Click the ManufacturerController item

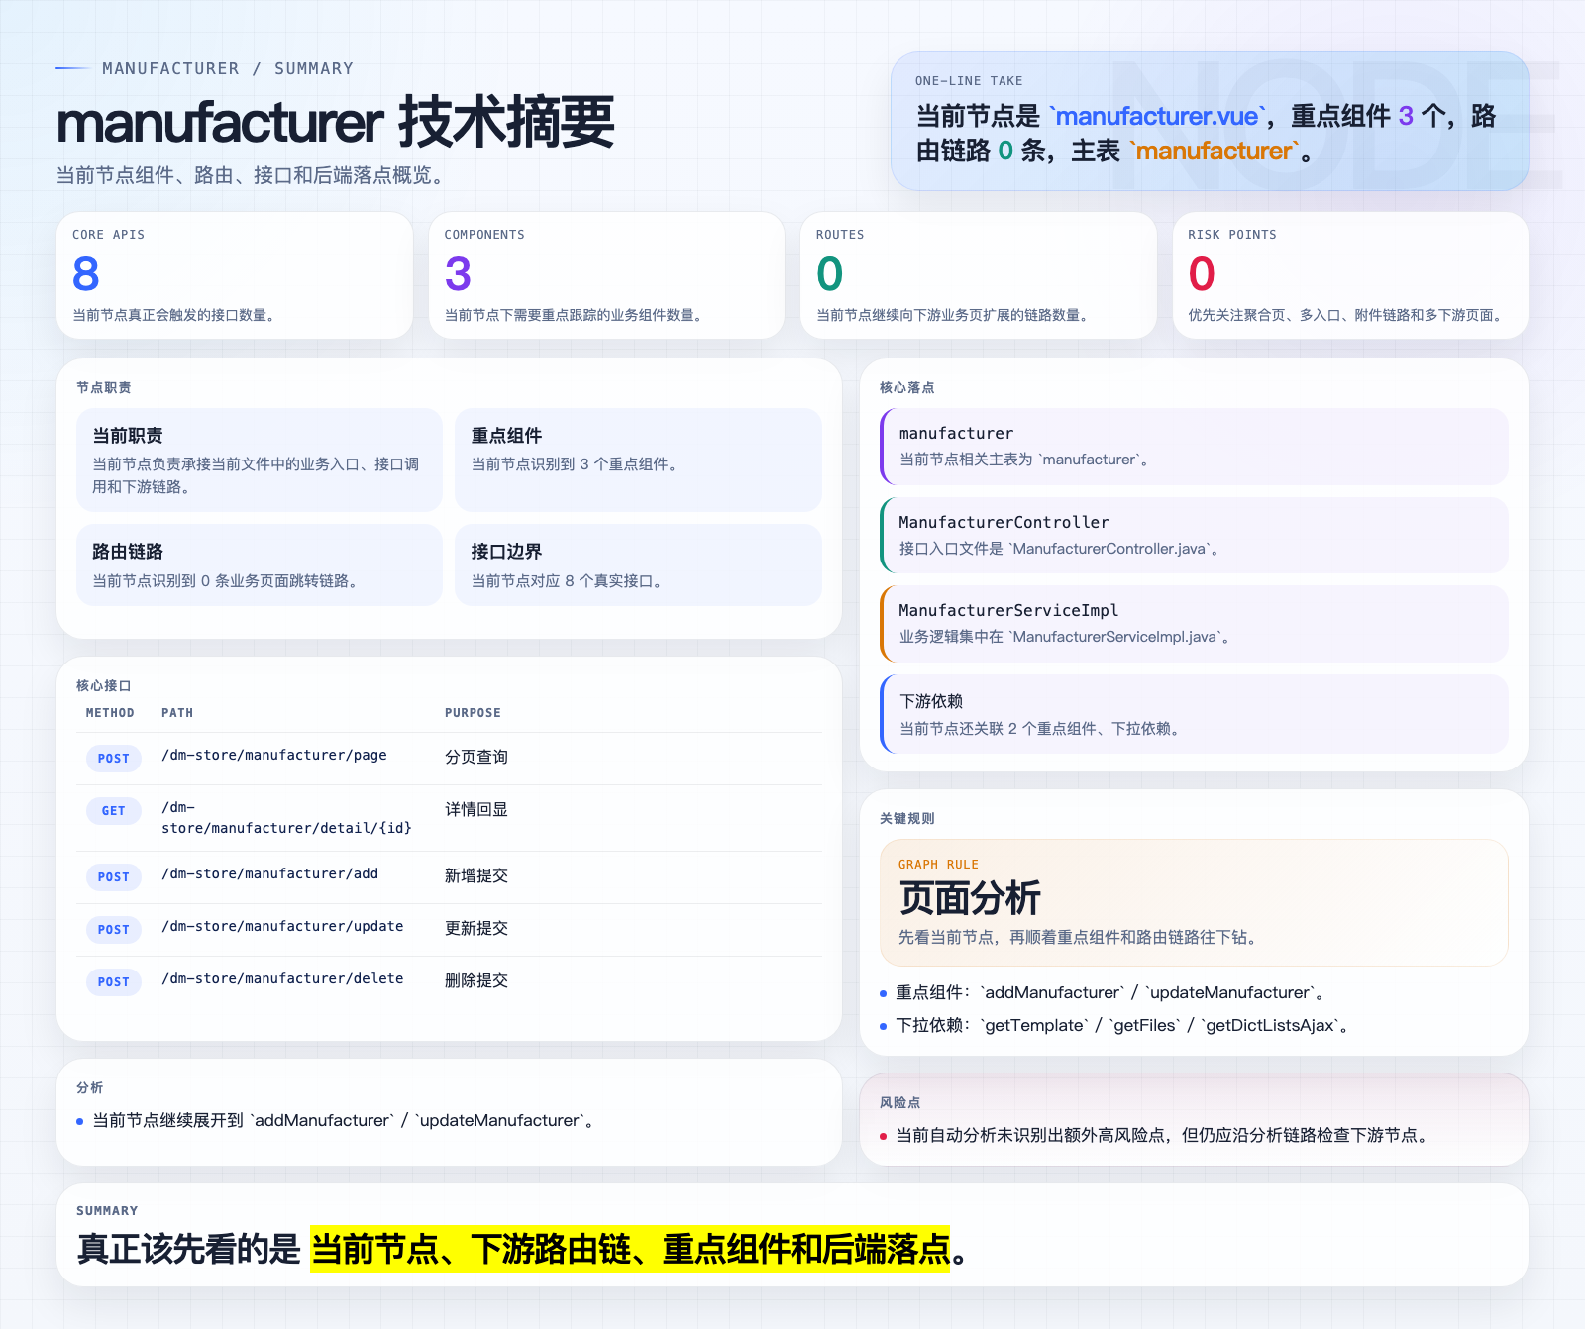[1194, 535]
